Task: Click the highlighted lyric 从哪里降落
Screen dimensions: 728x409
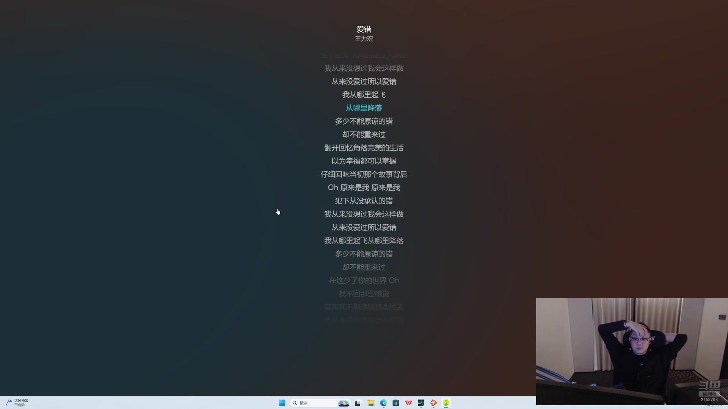Action: pos(364,108)
